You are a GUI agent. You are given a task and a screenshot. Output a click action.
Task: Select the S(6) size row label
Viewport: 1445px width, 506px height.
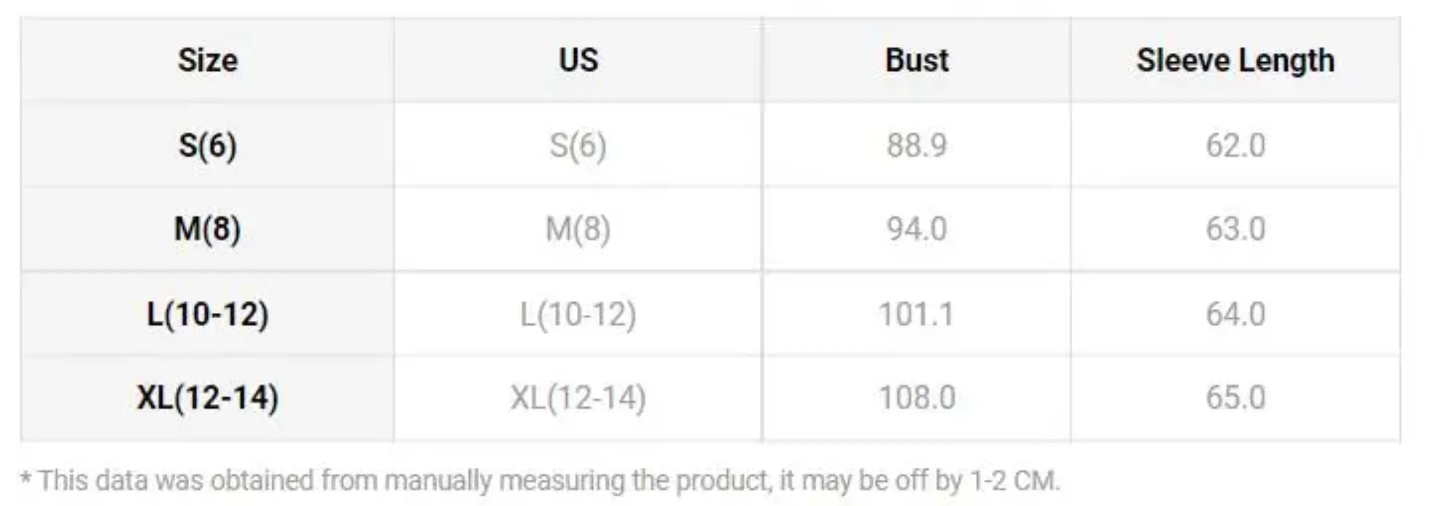pos(208,146)
